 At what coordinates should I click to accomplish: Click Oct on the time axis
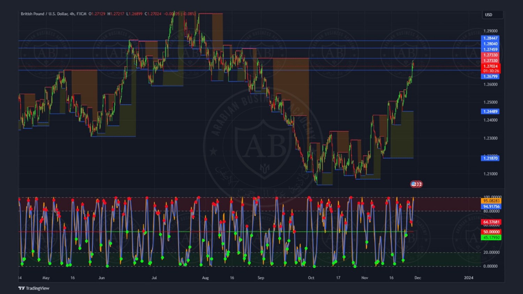coord(311,278)
